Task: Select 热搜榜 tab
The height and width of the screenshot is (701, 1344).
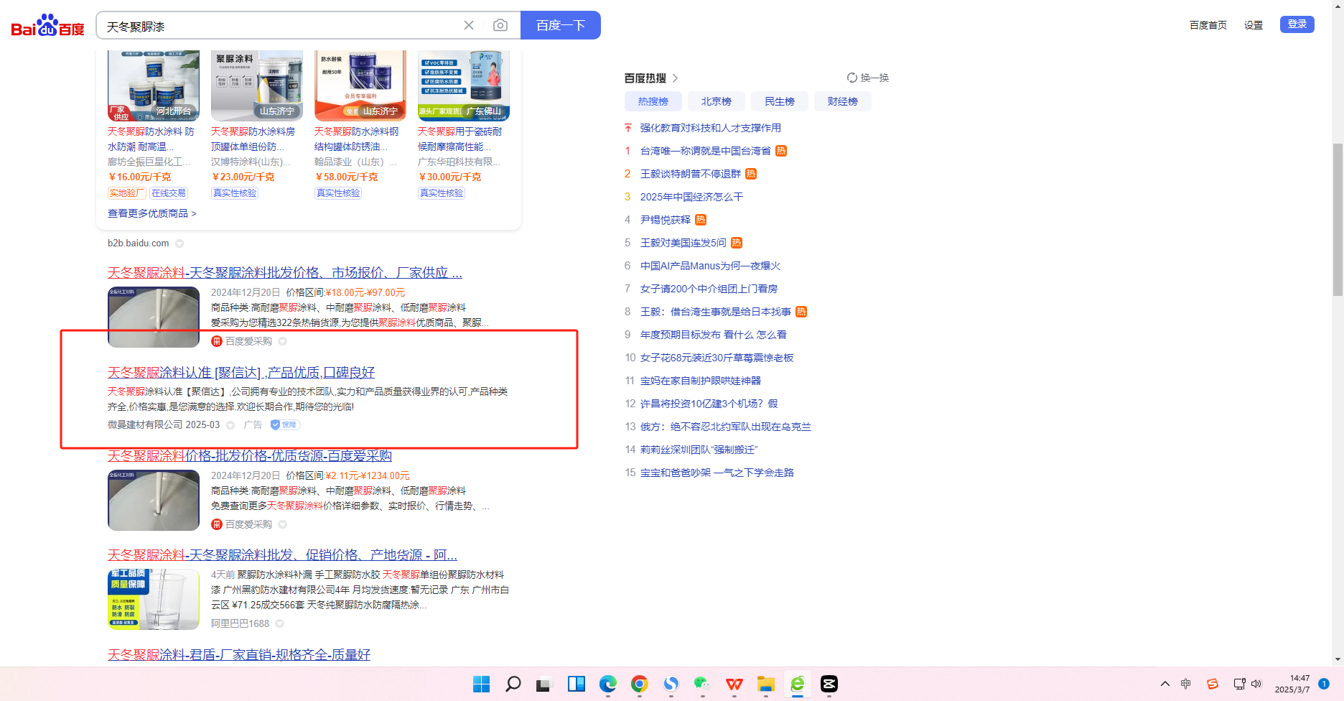Action: click(x=653, y=101)
